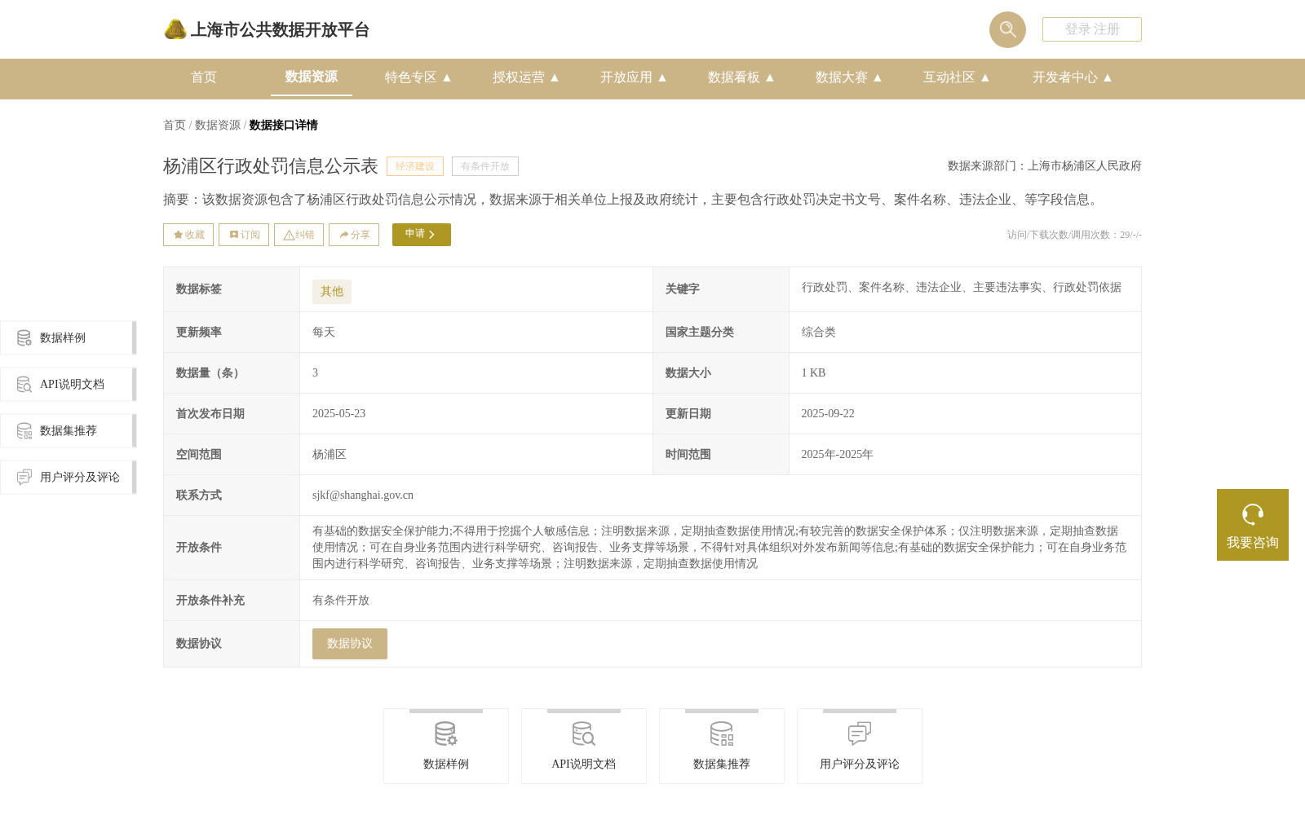Screen dimensions: 1305x815
Task: Click the sidebar 数据样例 database icon
Action: pos(24,337)
